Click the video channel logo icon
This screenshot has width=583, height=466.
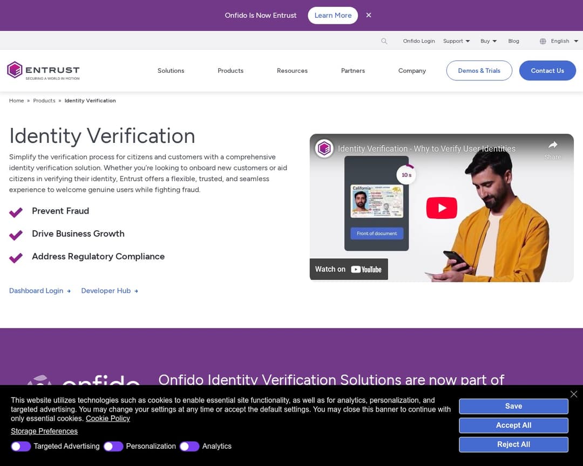(324, 149)
